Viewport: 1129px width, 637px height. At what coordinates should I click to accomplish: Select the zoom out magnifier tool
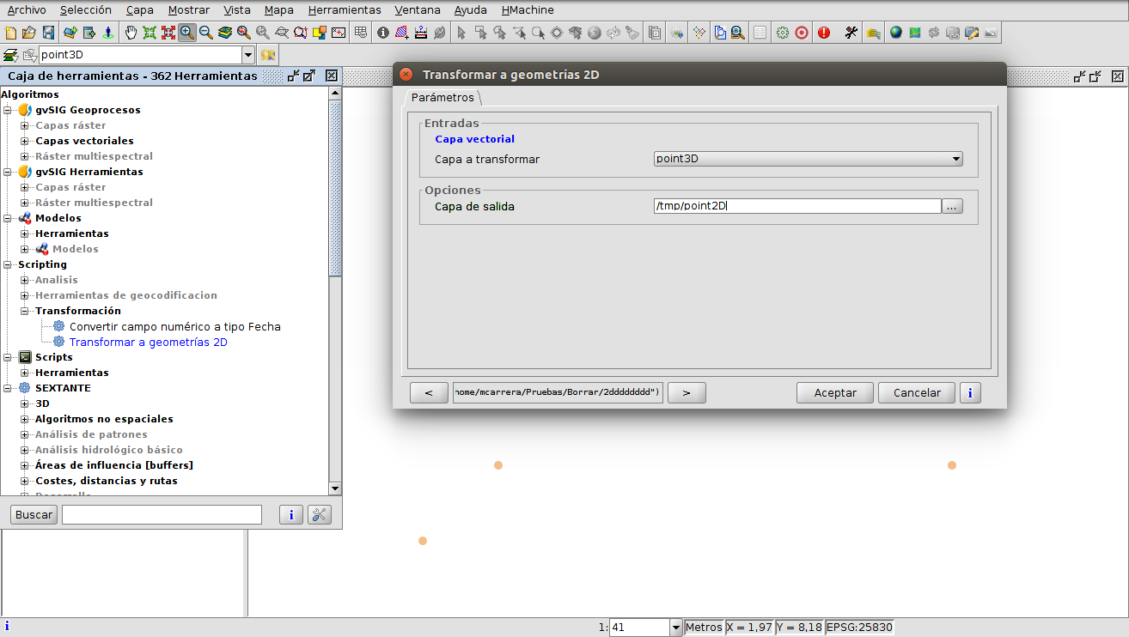pos(206,33)
